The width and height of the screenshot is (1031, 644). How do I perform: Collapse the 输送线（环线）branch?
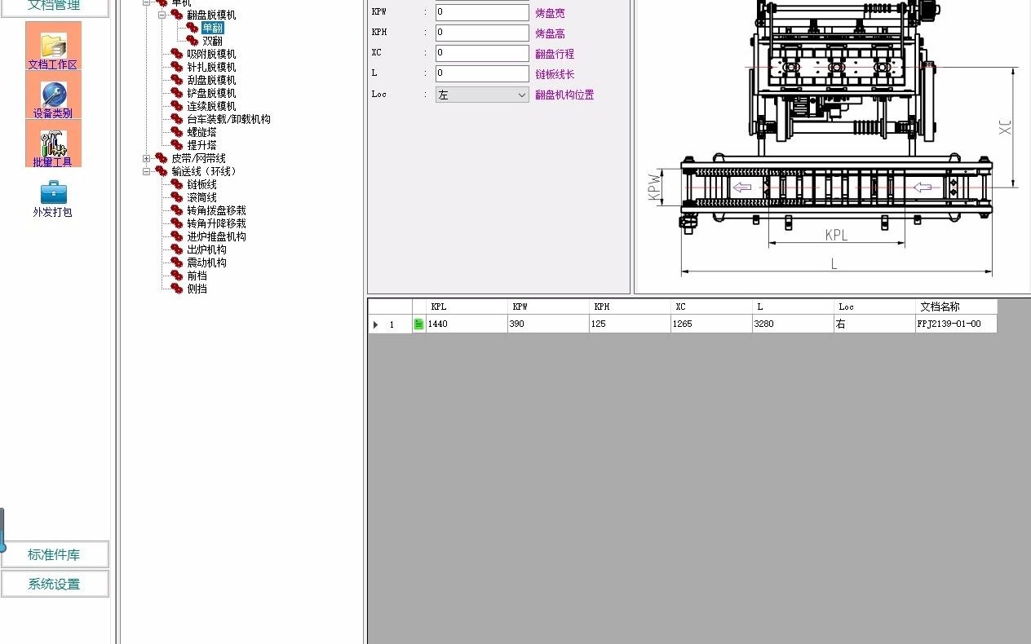click(x=147, y=171)
